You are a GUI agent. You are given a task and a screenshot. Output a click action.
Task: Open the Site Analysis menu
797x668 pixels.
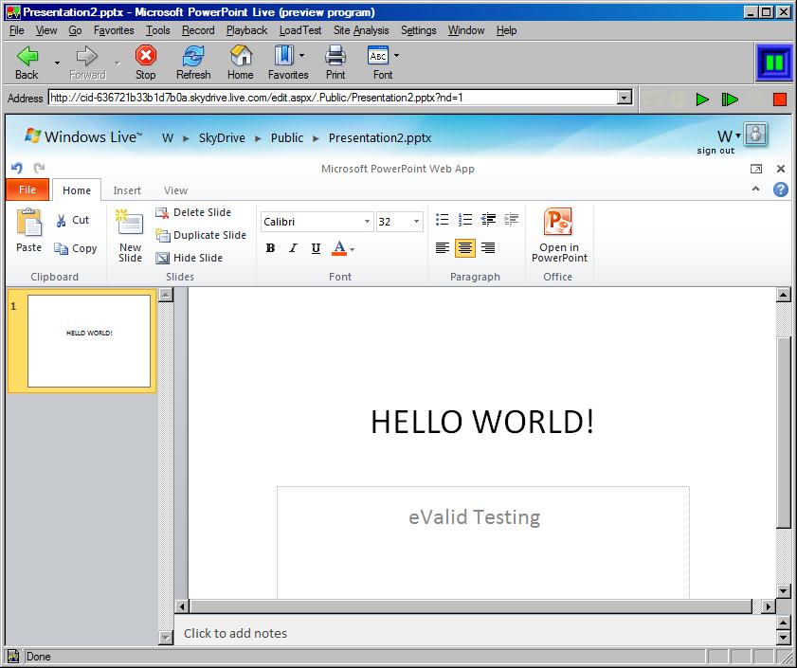[361, 30]
